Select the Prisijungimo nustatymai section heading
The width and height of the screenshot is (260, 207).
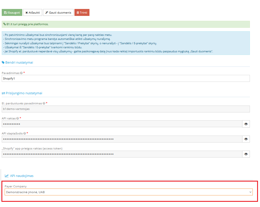tap(22, 93)
